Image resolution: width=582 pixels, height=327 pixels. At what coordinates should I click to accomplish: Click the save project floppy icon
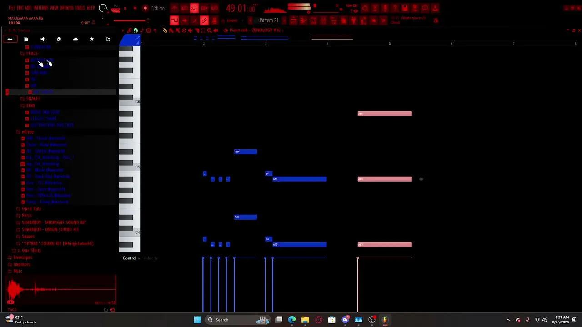(x=405, y=8)
